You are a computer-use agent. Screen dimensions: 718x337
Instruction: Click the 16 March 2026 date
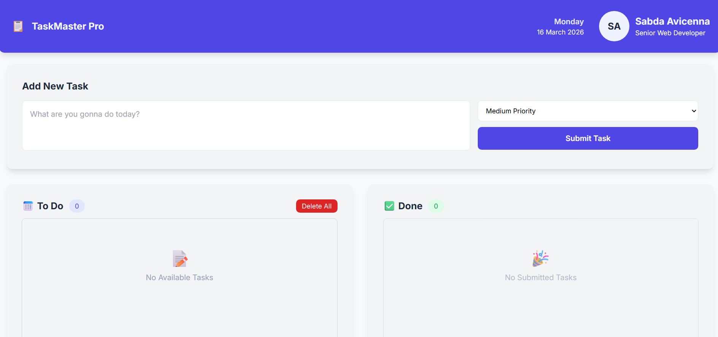(x=560, y=32)
